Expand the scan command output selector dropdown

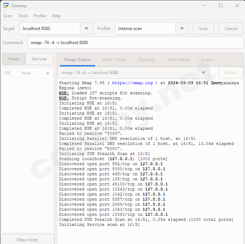[x=203, y=73]
